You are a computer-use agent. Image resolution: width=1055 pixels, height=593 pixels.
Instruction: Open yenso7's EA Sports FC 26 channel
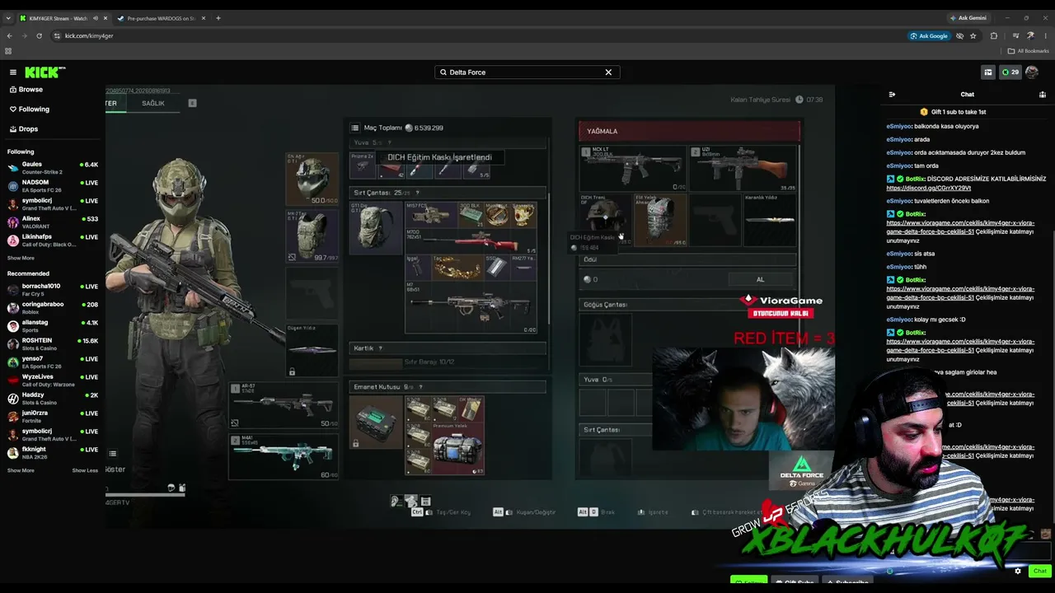(53, 362)
